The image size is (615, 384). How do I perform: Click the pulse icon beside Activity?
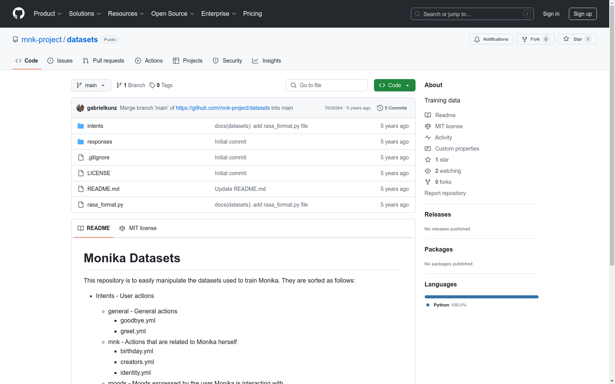[x=428, y=137]
